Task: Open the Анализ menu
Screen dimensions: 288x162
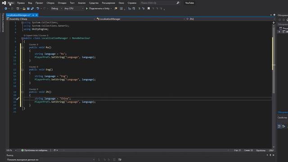Action: (82, 3)
